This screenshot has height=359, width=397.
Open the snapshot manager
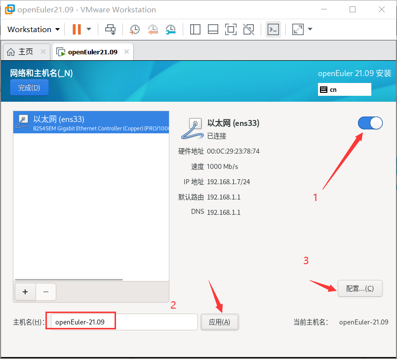(x=171, y=29)
